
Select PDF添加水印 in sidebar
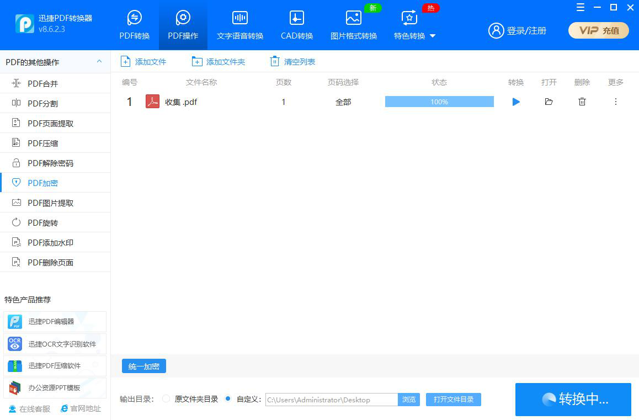(x=55, y=243)
